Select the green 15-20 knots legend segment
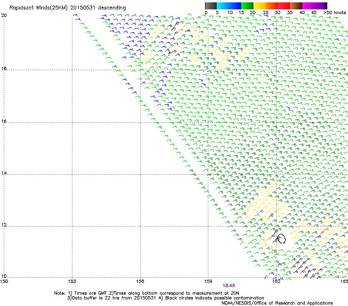 247,6
